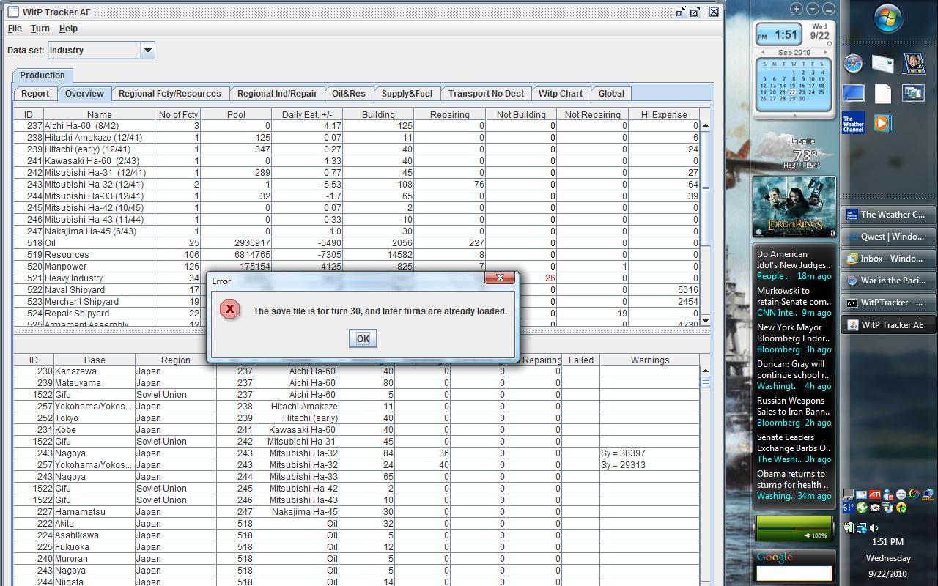This screenshot has height=586, width=938.
Task: Switch to Inbox taskbar window
Action: tap(888, 259)
